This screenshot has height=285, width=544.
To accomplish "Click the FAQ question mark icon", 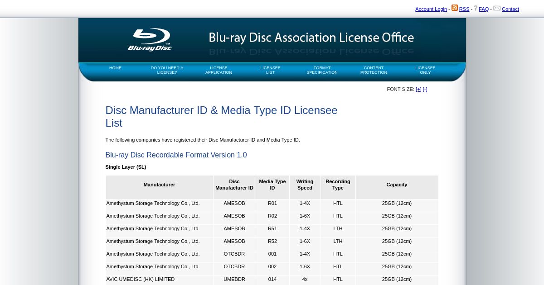I will (476, 8).
